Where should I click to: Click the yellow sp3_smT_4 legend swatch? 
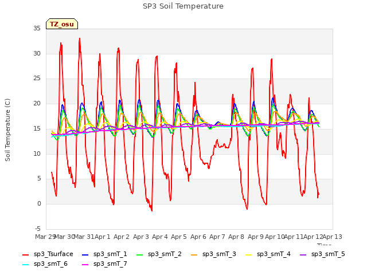(x=249, y=254)
